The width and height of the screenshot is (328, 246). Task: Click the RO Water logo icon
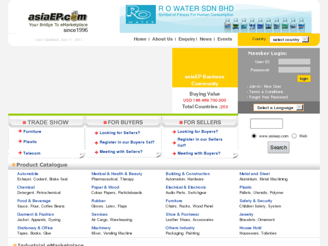pyautogui.click(x=141, y=14)
